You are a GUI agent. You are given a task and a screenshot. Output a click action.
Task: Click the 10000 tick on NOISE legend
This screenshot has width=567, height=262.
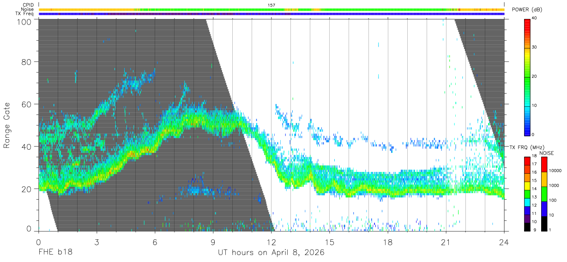(555, 171)
